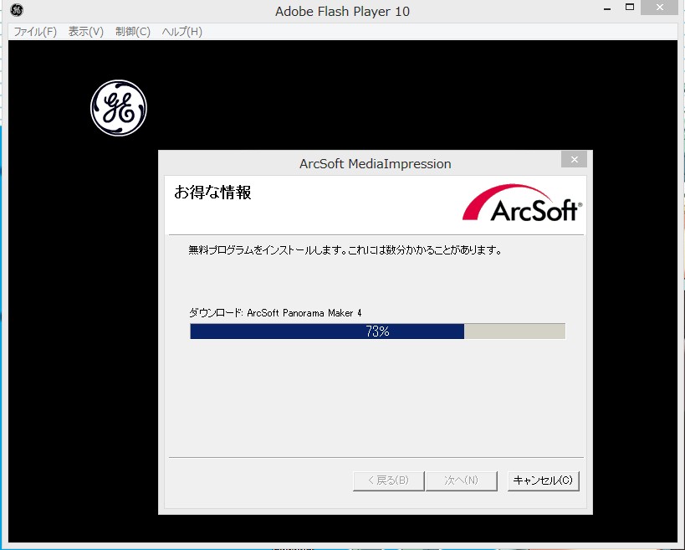Viewport: 685px width, 550px height.
Task: Click the お得な情報 heading
Action: point(212,193)
